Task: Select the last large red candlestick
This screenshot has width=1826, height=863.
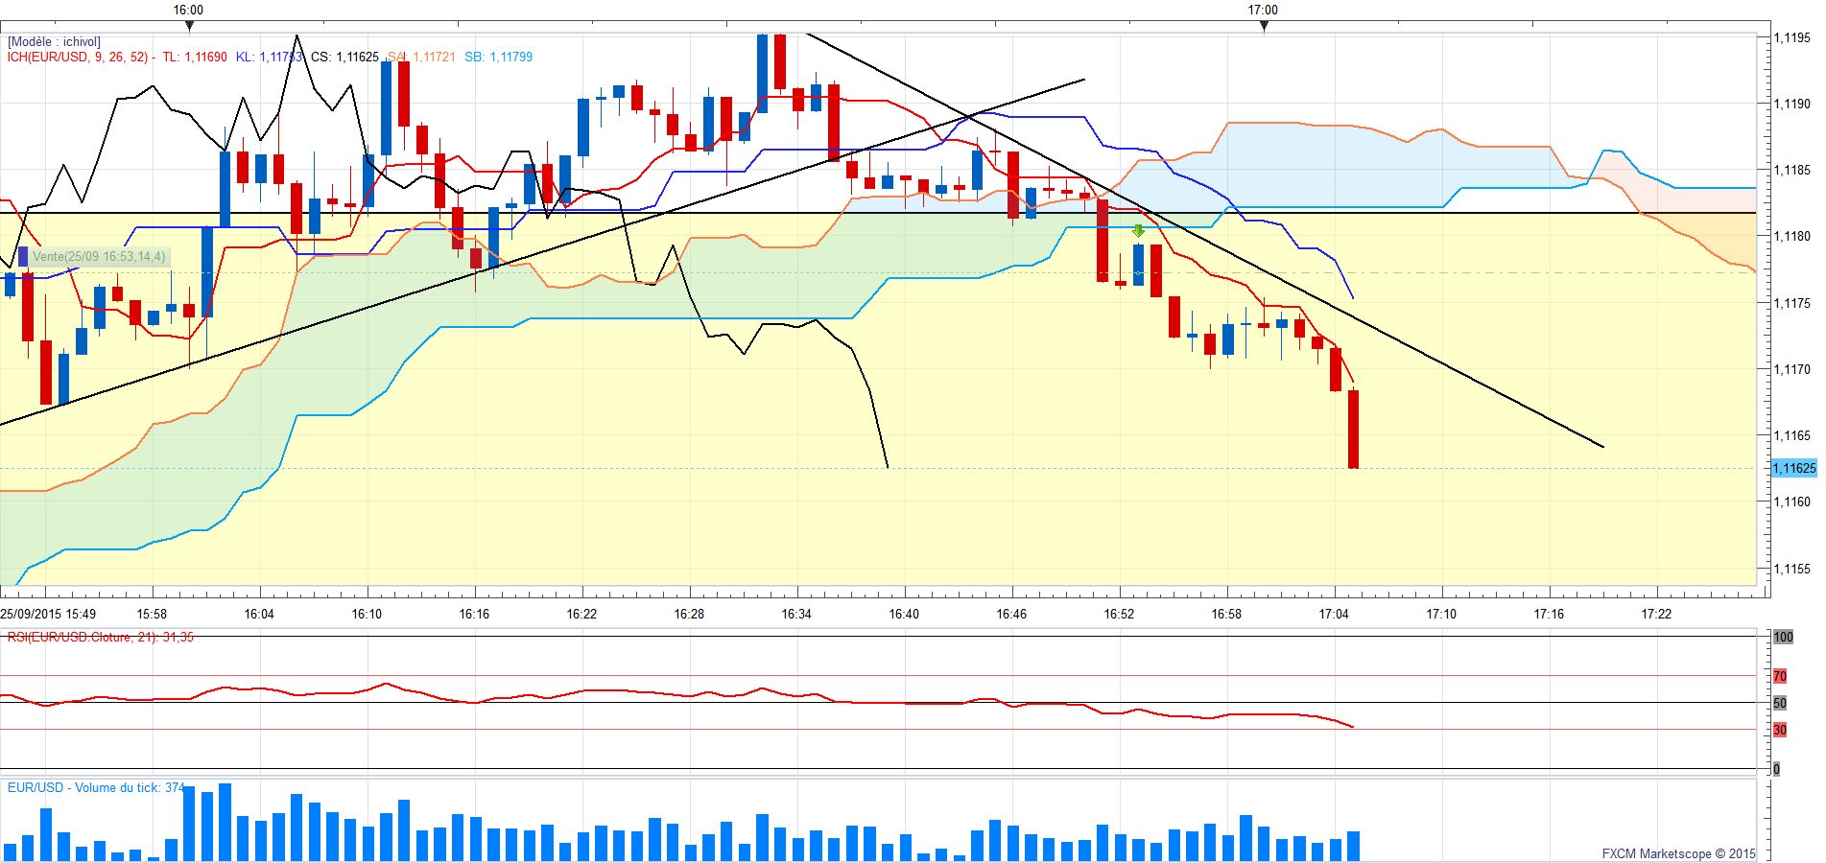Action: click(1353, 429)
